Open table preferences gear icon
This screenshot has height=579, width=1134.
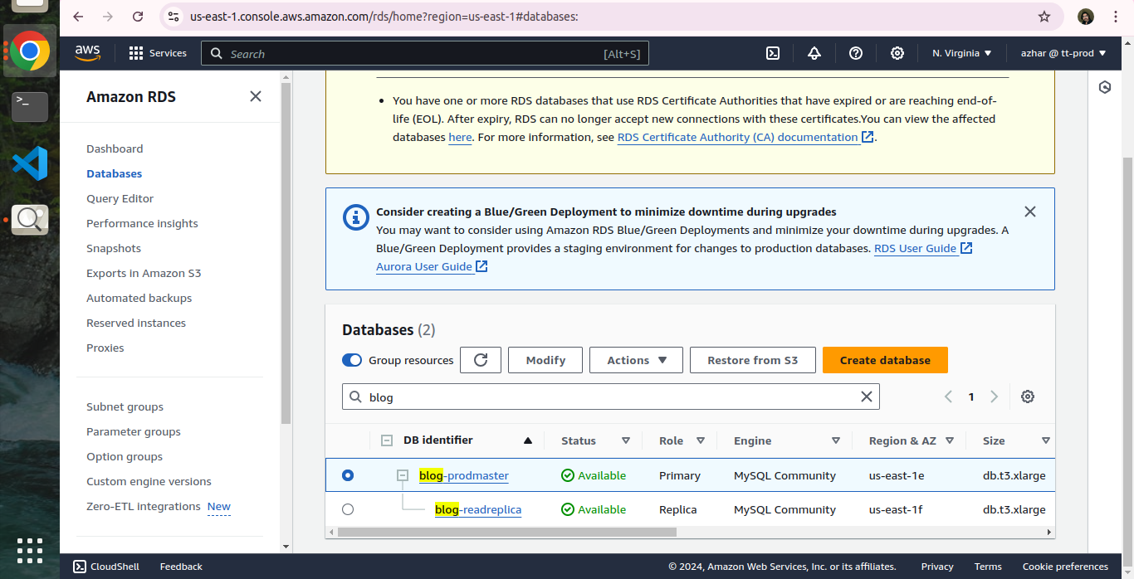pyautogui.click(x=1028, y=397)
